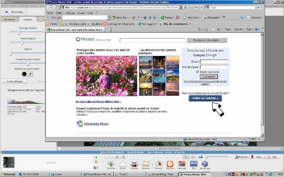284x177 pixels.
Task: Click the Exporter folder icon
Action: 146,164
